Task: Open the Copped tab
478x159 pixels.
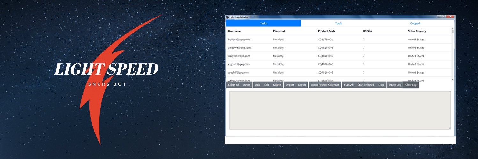Action: tap(415, 23)
